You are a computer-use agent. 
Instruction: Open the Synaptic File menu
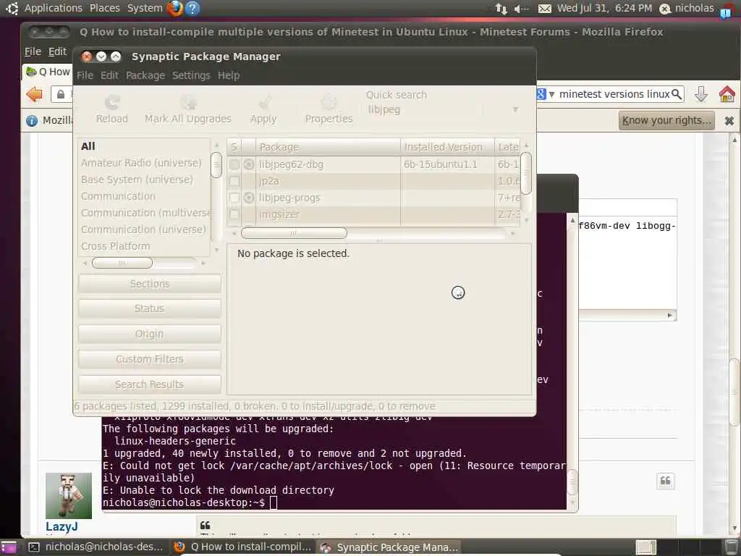(x=85, y=75)
